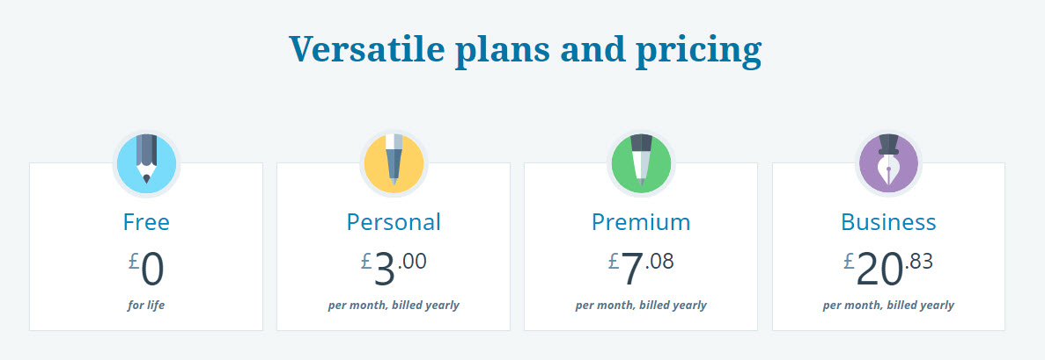Image resolution: width=1045 pixels, height=360 pixels.
Task: Click the blue pencil icon above Free
Action: click(x=146, y=164)
